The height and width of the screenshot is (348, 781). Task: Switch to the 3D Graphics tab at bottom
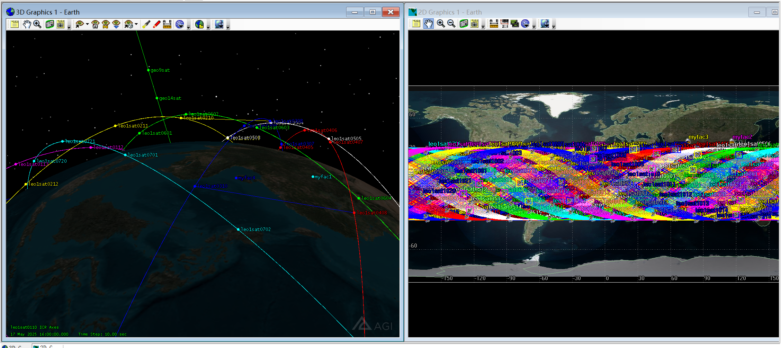pyautogui.click(x=15, y=346)
